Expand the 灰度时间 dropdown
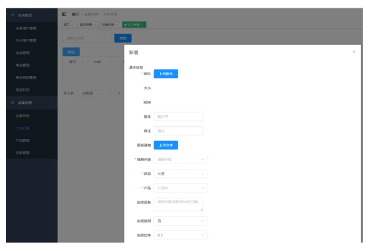368x251 pixels. pos(180,221)
